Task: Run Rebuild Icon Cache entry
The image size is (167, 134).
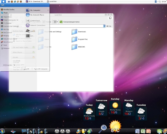Action: pyautogui.click(x=9, y=39)
